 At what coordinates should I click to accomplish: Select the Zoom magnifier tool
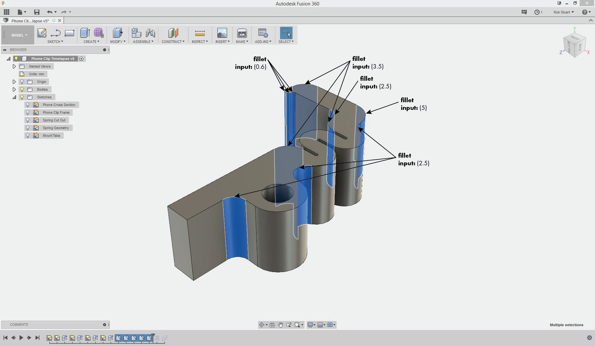289,325
